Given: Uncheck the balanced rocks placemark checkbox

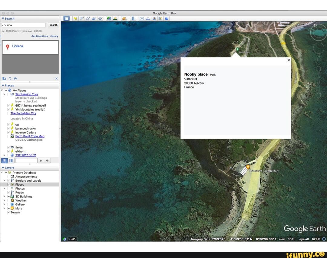Looking at the screenshot, I should pyautogui.click(x=9, y=129).
